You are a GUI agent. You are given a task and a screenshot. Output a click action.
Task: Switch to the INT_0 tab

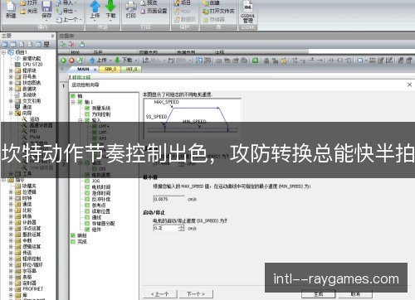(x=131, y=69)
